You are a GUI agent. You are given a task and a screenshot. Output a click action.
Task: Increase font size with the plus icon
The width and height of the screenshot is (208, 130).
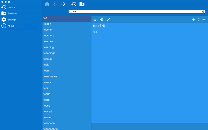click(x=193, y=20)
